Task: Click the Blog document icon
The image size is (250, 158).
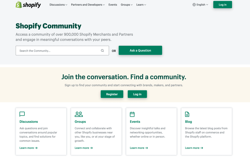Action: point(187,114)
